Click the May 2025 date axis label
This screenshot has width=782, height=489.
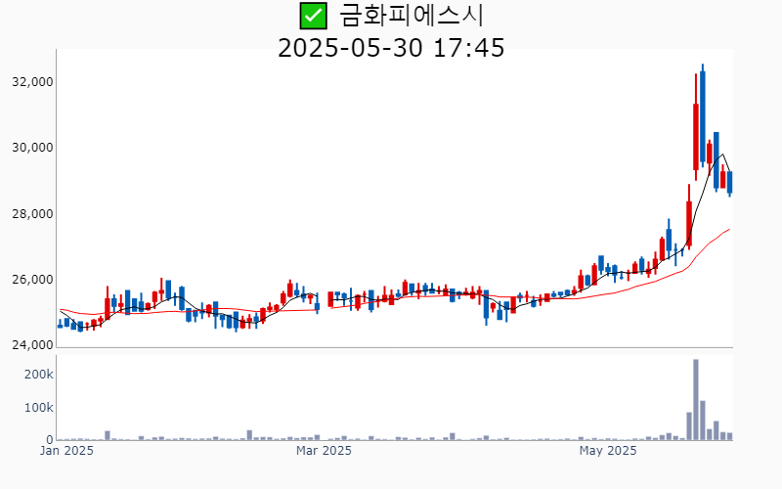608,451
